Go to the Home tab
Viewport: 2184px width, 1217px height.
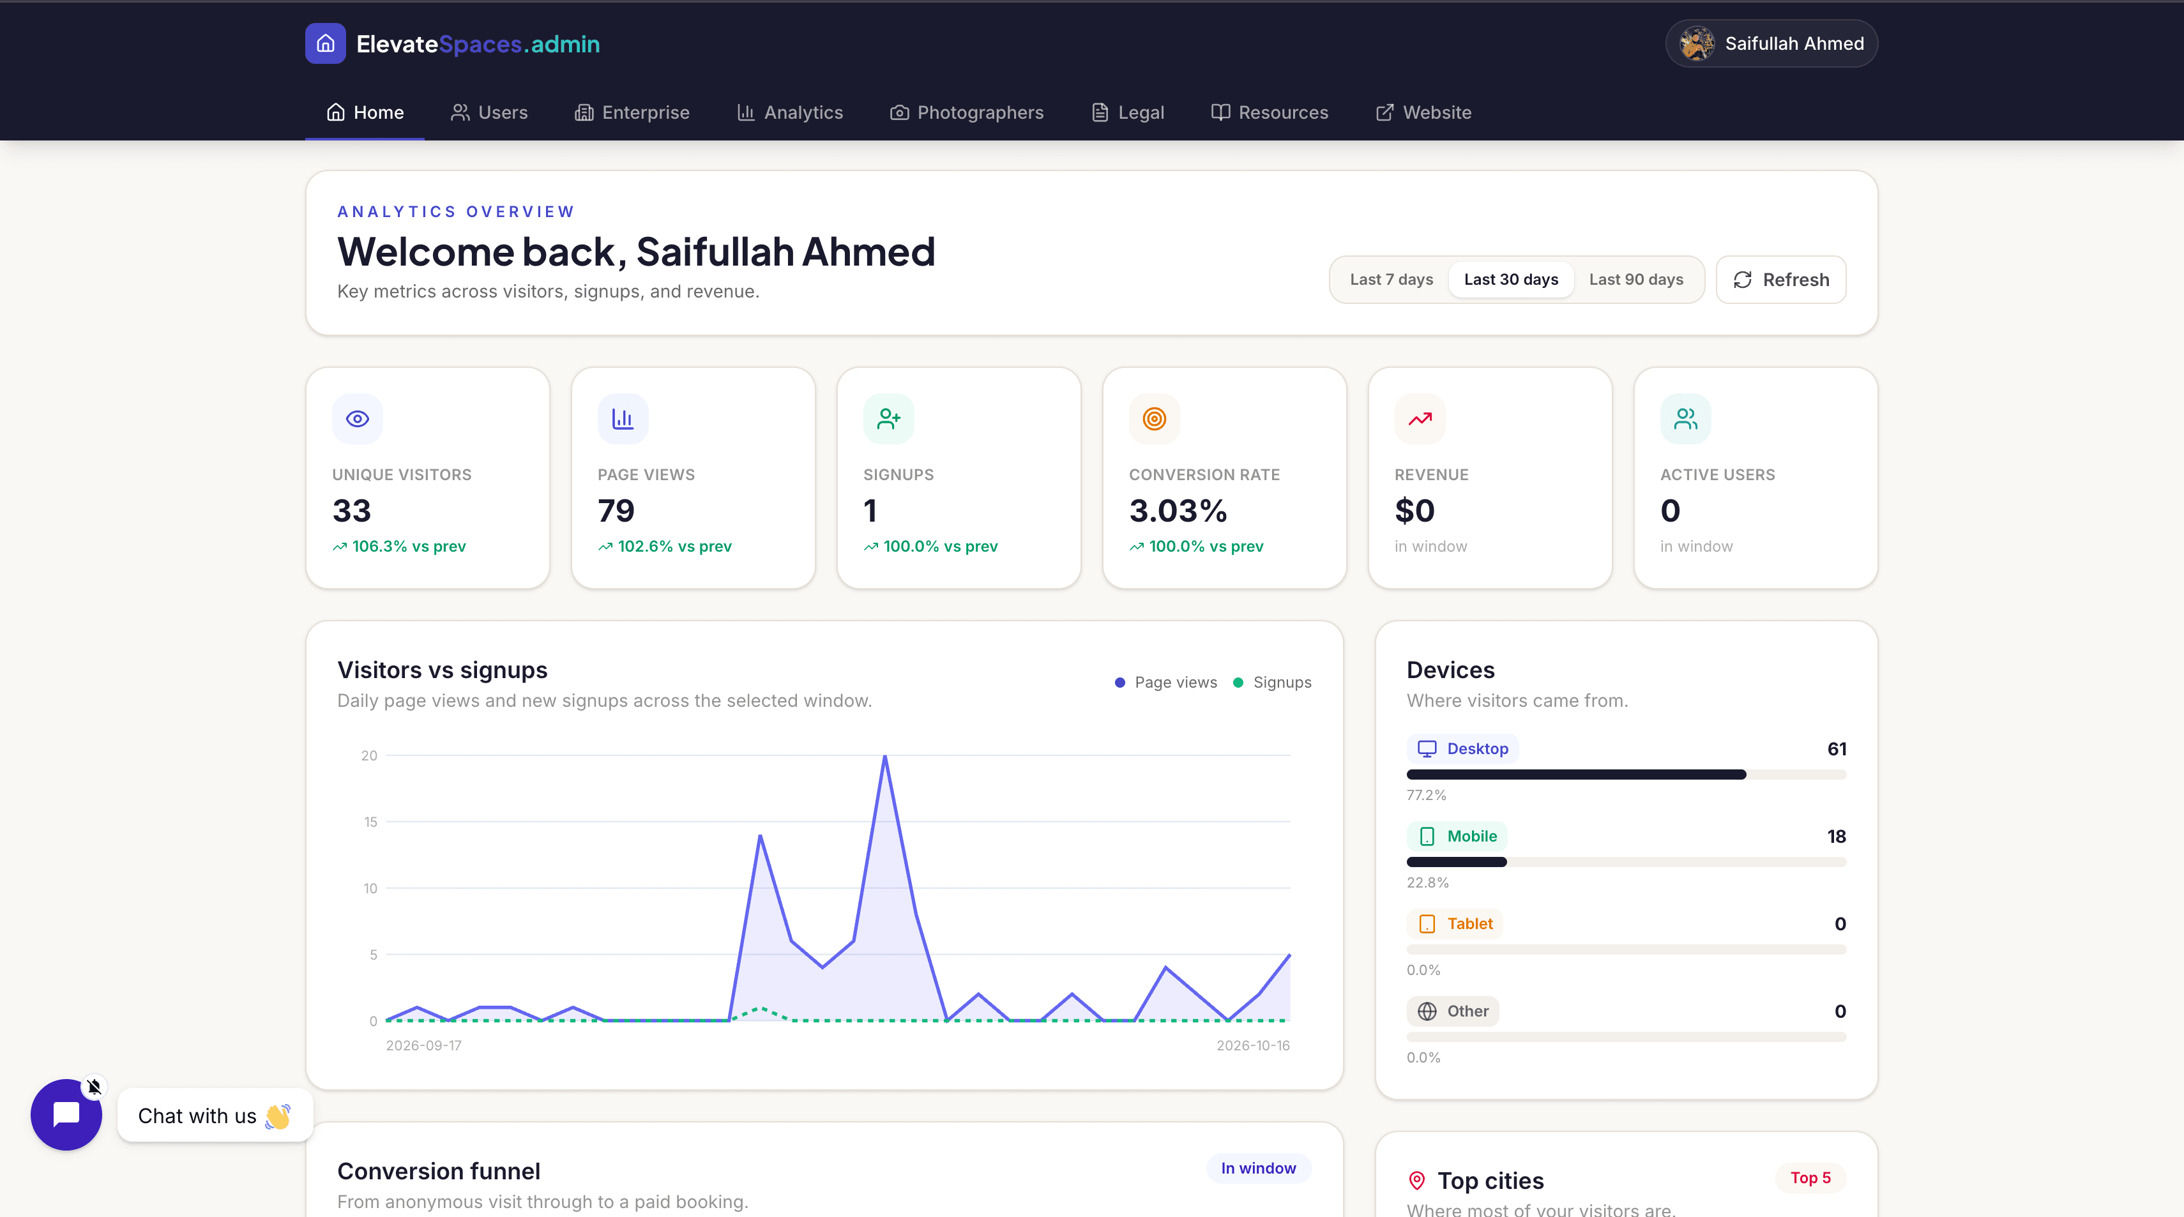pyautogui.click(x=365, y=113)
